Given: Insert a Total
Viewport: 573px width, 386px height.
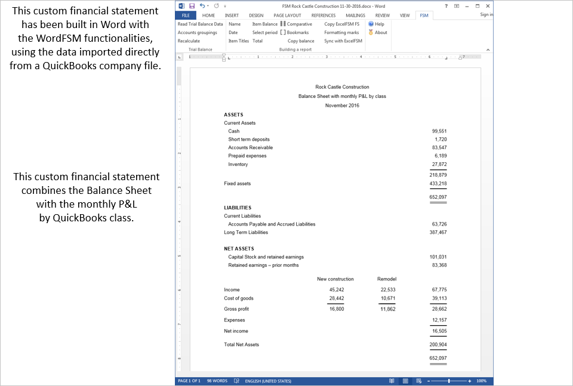Looking at the screenshot, I should point(258,41).
